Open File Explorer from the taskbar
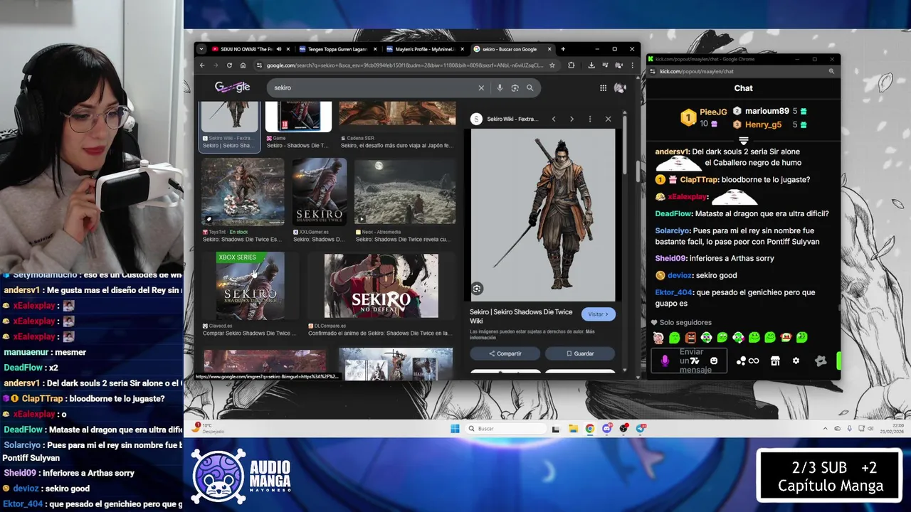 click(573, 428)
